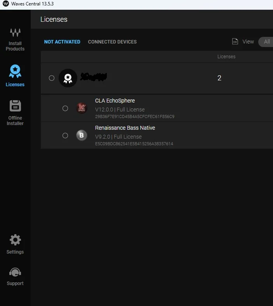
Task: Open the Install Products section
Action: tap(15, 40)
